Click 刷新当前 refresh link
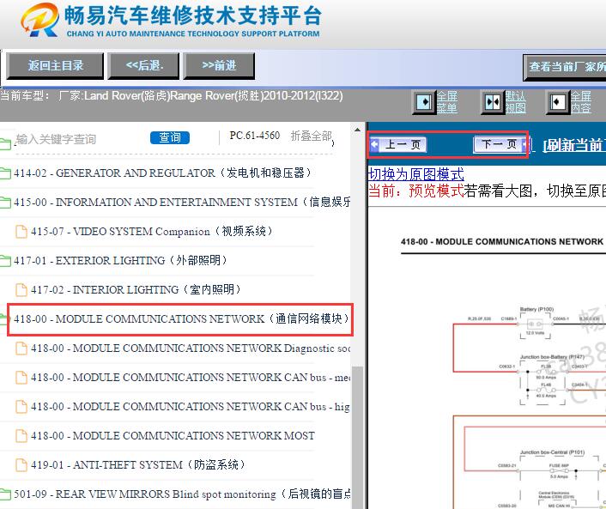Viewport: 606px width, 509px height. point(574,145)
